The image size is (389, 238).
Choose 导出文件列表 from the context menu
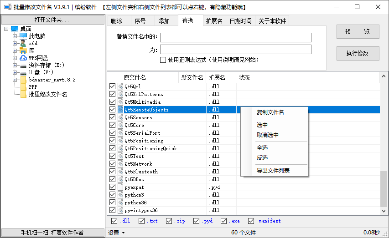(x=273, y=171)
